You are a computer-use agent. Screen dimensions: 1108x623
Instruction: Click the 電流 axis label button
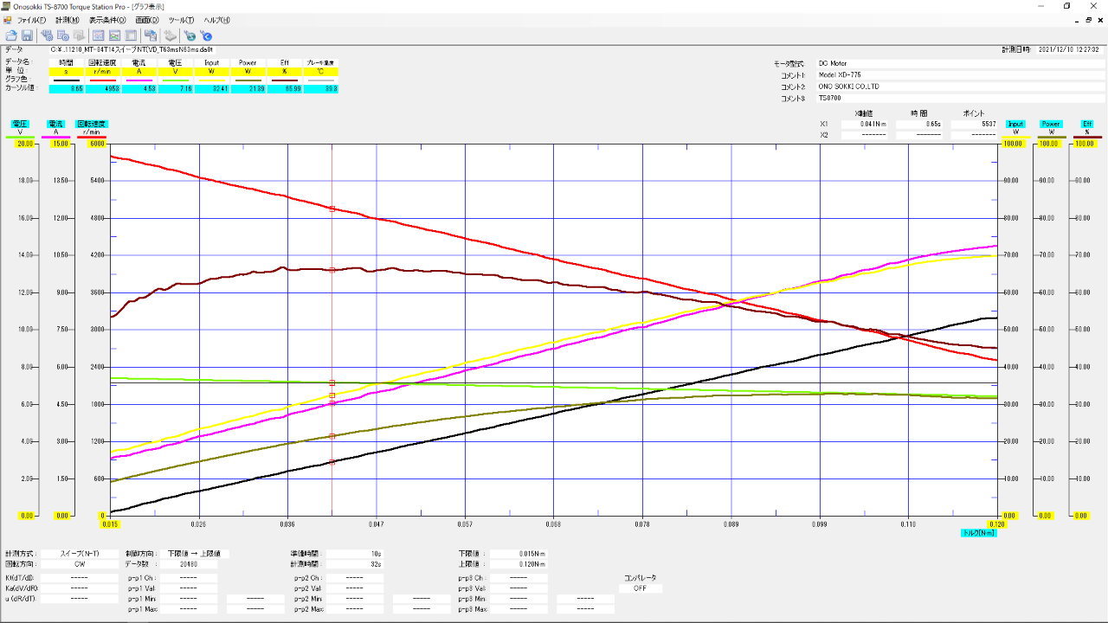click(x=55, y=124)
